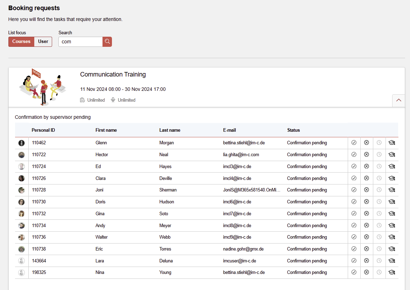Screen dimensions: 410x290
Task: Click clock icon in Doris Hudson's row
Action: click(x=379, y=202)
